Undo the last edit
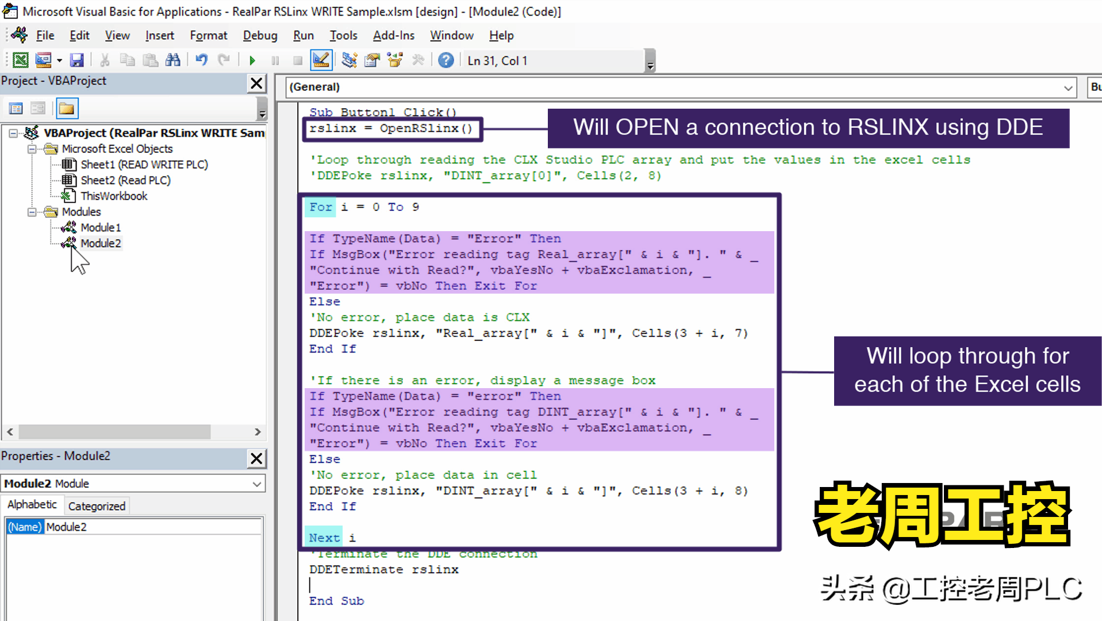 [x=201, y=60]
